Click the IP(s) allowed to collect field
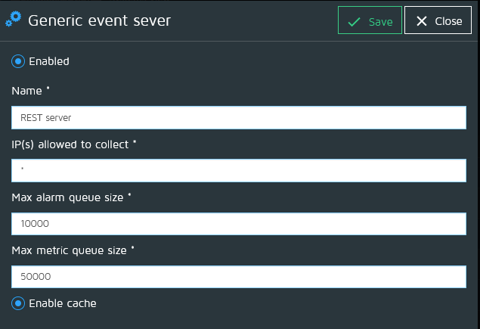480x329 pixels. pos(239,170)
